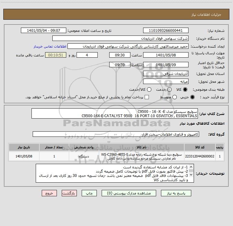Viewport: 233px width, 226px height.
Task: Select the کالا radio button
Action: 185,89
